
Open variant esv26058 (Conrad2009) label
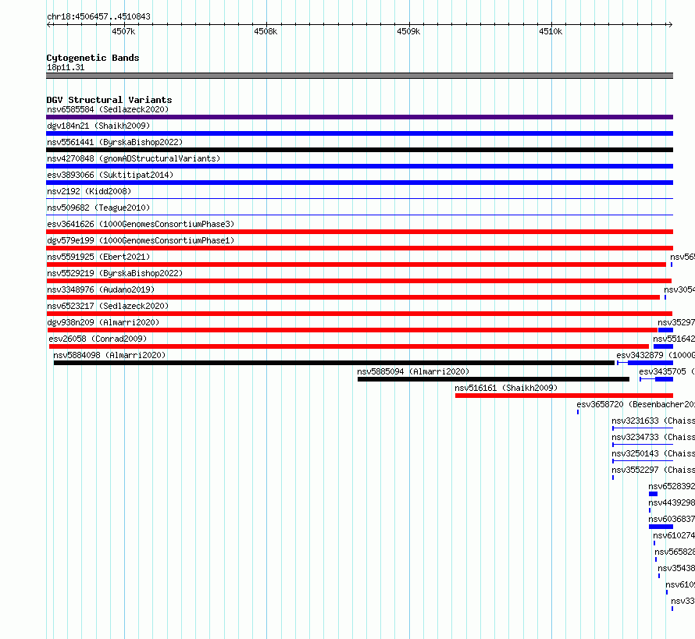tap(98, 339)
